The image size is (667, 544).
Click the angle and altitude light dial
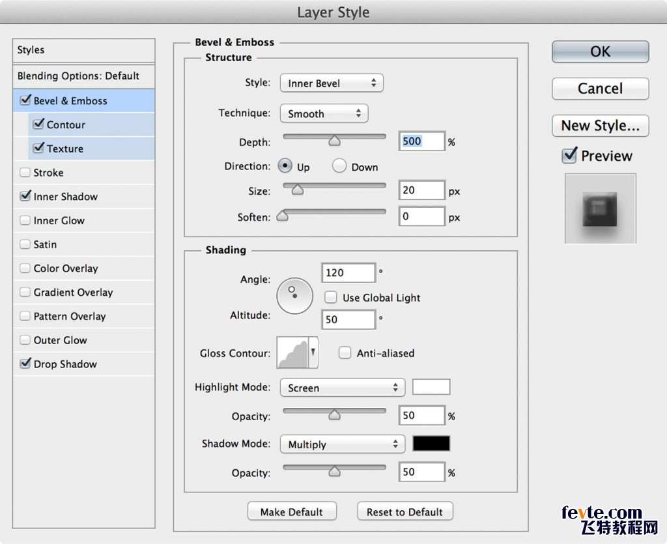(294, 295)
